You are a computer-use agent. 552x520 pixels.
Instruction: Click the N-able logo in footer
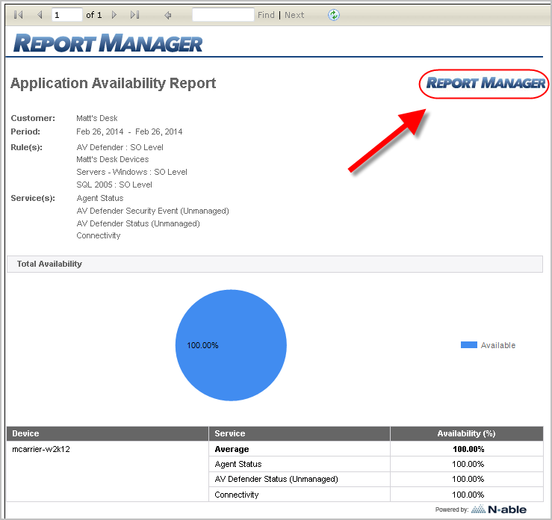click(499, 510)
